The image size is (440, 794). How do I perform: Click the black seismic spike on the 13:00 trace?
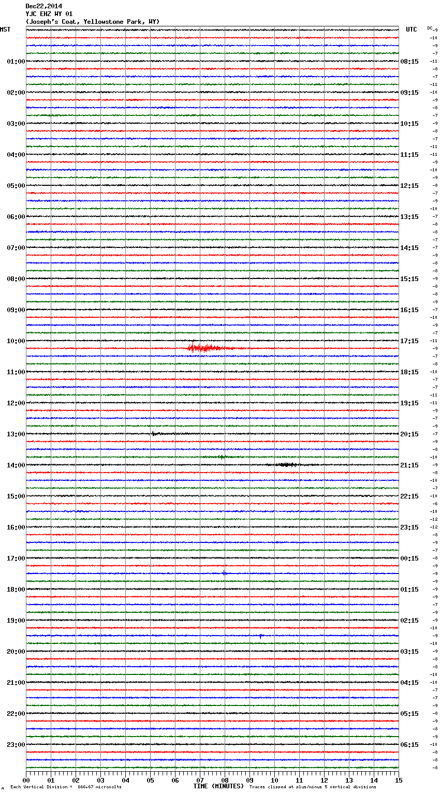click(155, 434)
